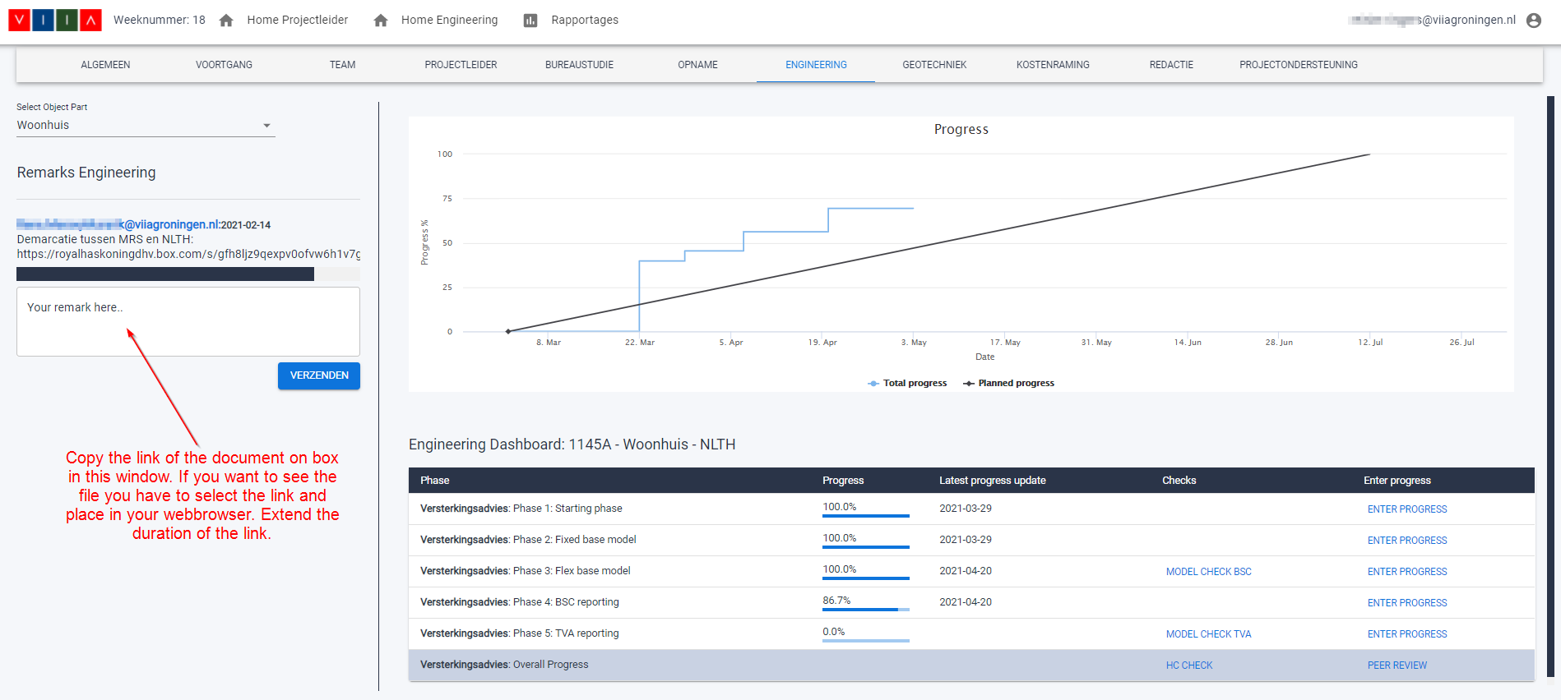Toggle Planned progress legend item
Viewport: 1561px width, 700px height.
point(1009,383)
